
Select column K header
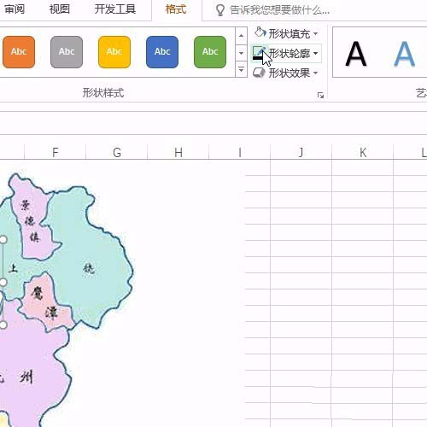(363, 152)
